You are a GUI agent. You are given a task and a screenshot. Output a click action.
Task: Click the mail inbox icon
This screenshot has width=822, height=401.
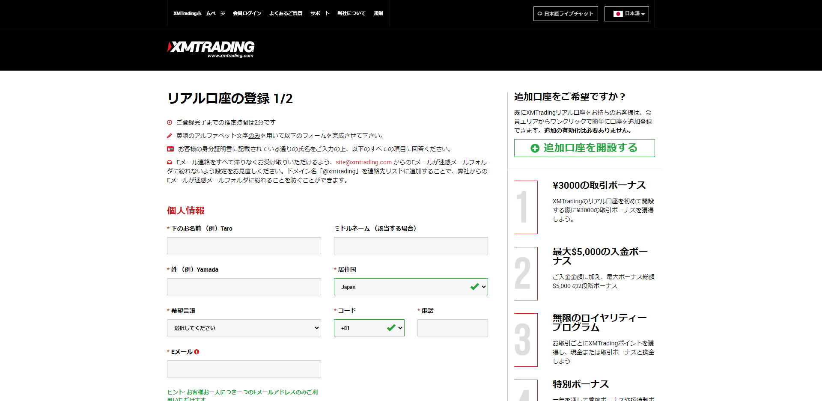coord(170,162)
